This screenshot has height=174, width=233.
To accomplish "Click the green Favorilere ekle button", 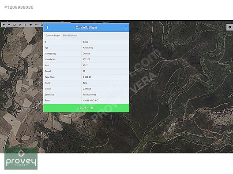I will pyautogui.click(x=86, y=108).
